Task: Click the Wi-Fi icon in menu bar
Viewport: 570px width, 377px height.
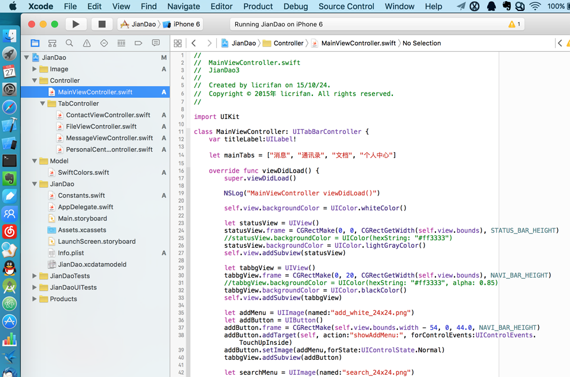Action: pos(535,6)
